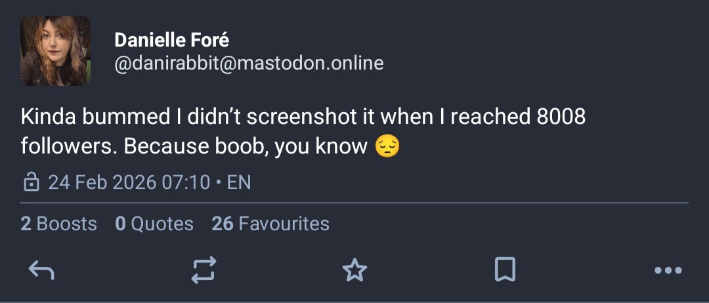
Task: Show the 26 Favourites list
Action: pos(270,224)
